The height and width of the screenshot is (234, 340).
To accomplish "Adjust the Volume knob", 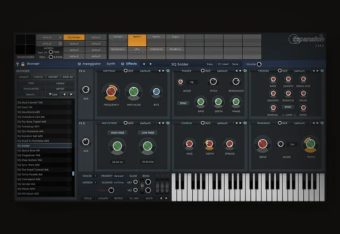I will [x=259, y=64].
